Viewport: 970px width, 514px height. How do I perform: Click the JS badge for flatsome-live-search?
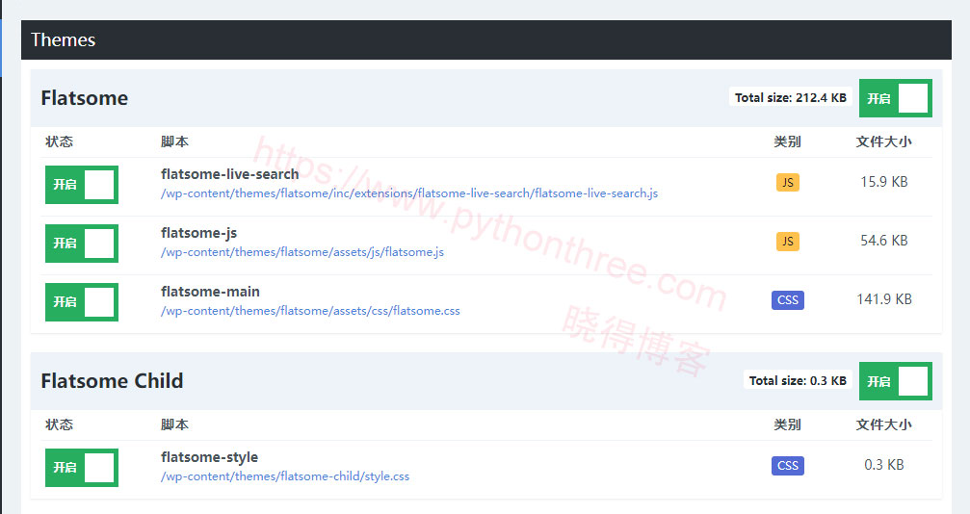click(788, 183)
